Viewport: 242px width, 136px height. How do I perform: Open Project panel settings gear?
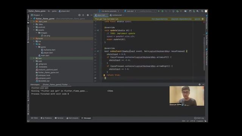pos(88,15)
